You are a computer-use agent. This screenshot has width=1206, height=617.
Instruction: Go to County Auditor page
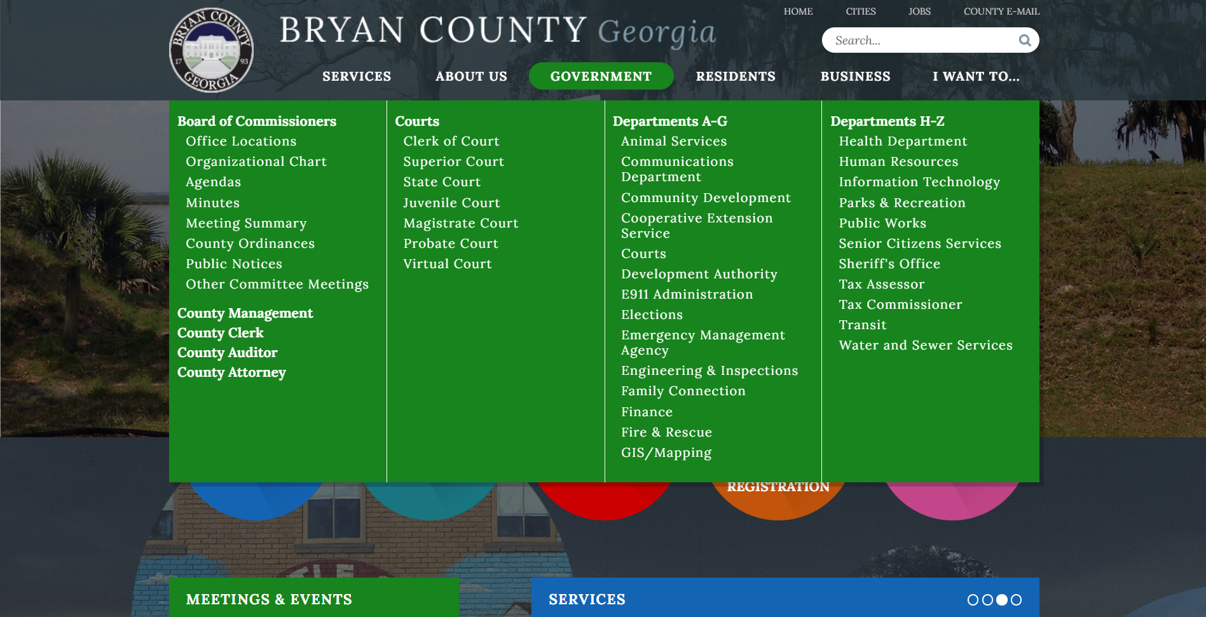click(x=228, y=353)
